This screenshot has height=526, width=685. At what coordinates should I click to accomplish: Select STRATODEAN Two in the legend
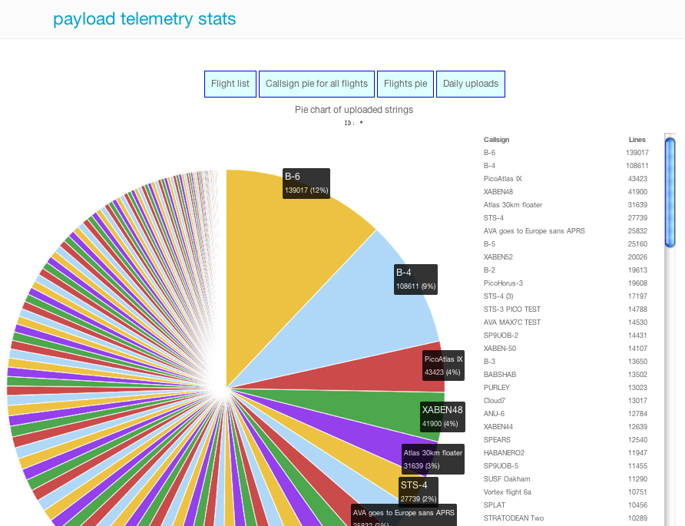click(566, 518)
